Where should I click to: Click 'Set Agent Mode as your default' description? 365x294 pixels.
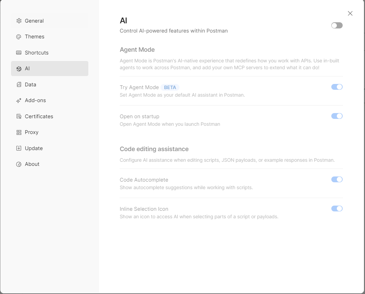(x=182, y=95)
